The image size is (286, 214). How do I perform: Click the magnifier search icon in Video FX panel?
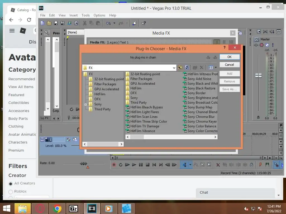[47, 33]
